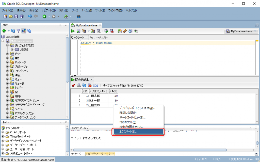Click the Explain Plan icon

[84, 31]
